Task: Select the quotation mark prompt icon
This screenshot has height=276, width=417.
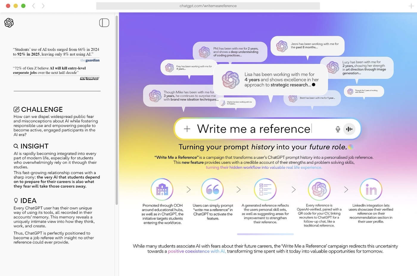Action: 212,190
